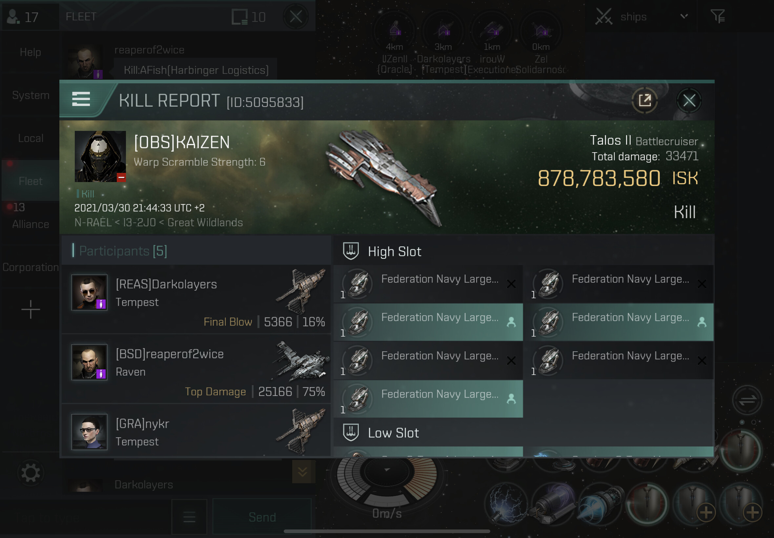This screenshot has height=538, width=774.
Task: Expand the ships overview dropdown
Action: [684, 16]
